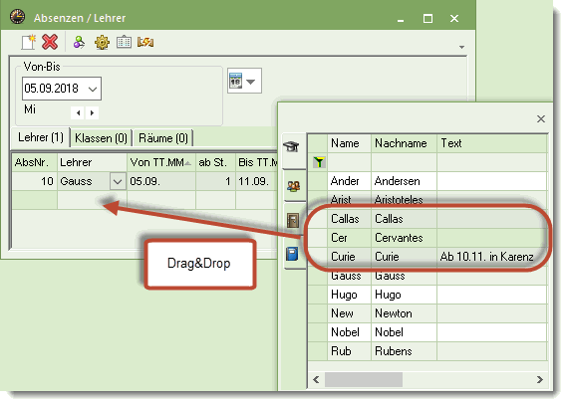The height and width of the screenshot is (406, 568).
Task: Select the classes people sidebar icon
Action: click(x=293, y=186)
